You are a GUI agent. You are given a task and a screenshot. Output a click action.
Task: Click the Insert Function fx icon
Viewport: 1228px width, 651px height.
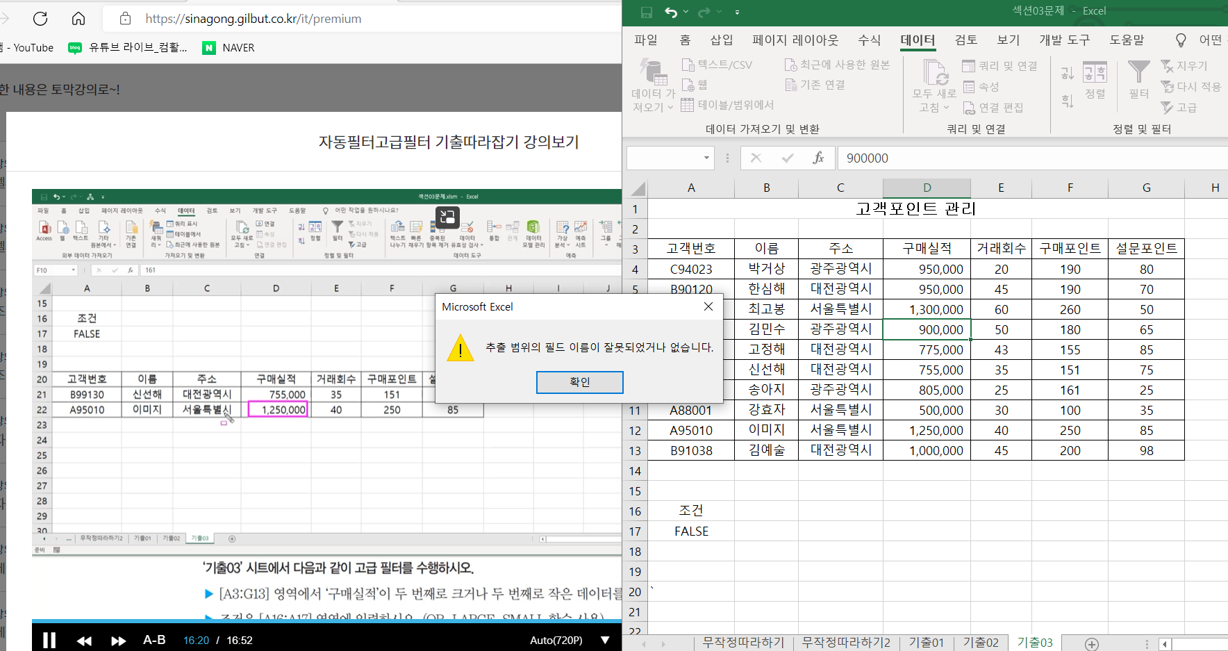pos(818,158)
